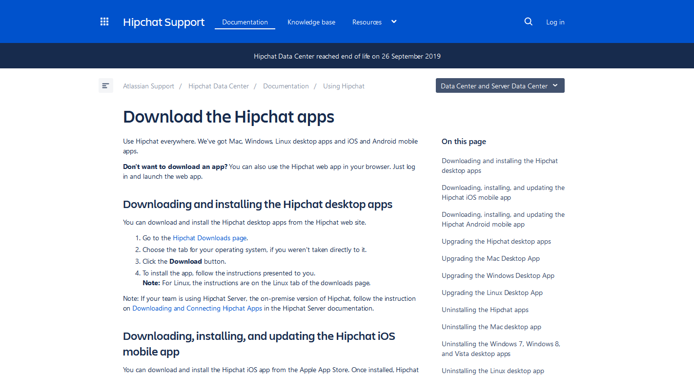Open Downloading and Connecting Hipchat Apps link
The image size is (694, 377).
(x=197, y=308)
